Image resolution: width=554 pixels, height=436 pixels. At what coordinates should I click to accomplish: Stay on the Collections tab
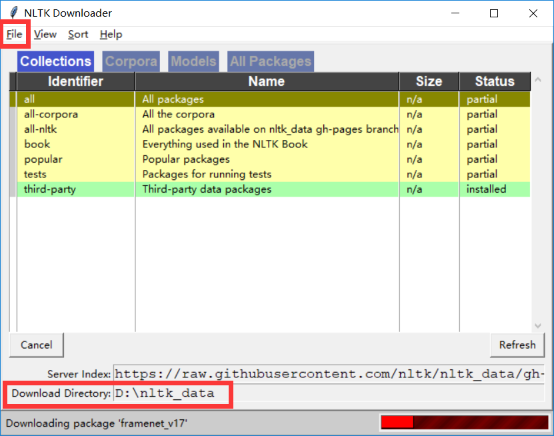[x=55, y=61]
